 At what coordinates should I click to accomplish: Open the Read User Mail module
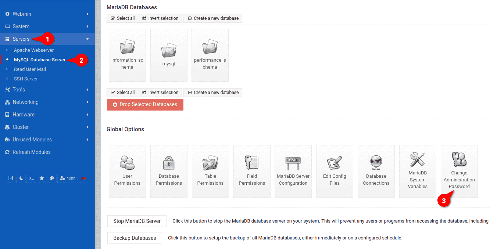point(30,69)
